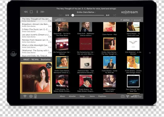Click the playback progress slider knob
Viewport: 164px width, 117px height.
pos(73,15)
